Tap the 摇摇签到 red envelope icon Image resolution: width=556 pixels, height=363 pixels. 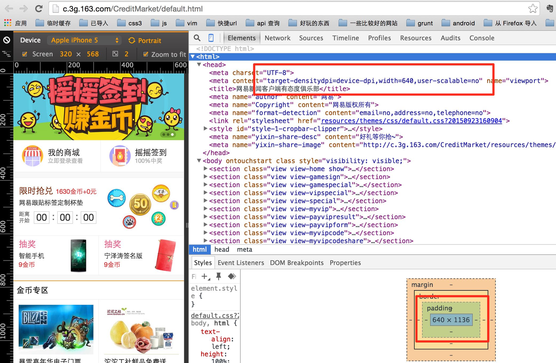120,156
